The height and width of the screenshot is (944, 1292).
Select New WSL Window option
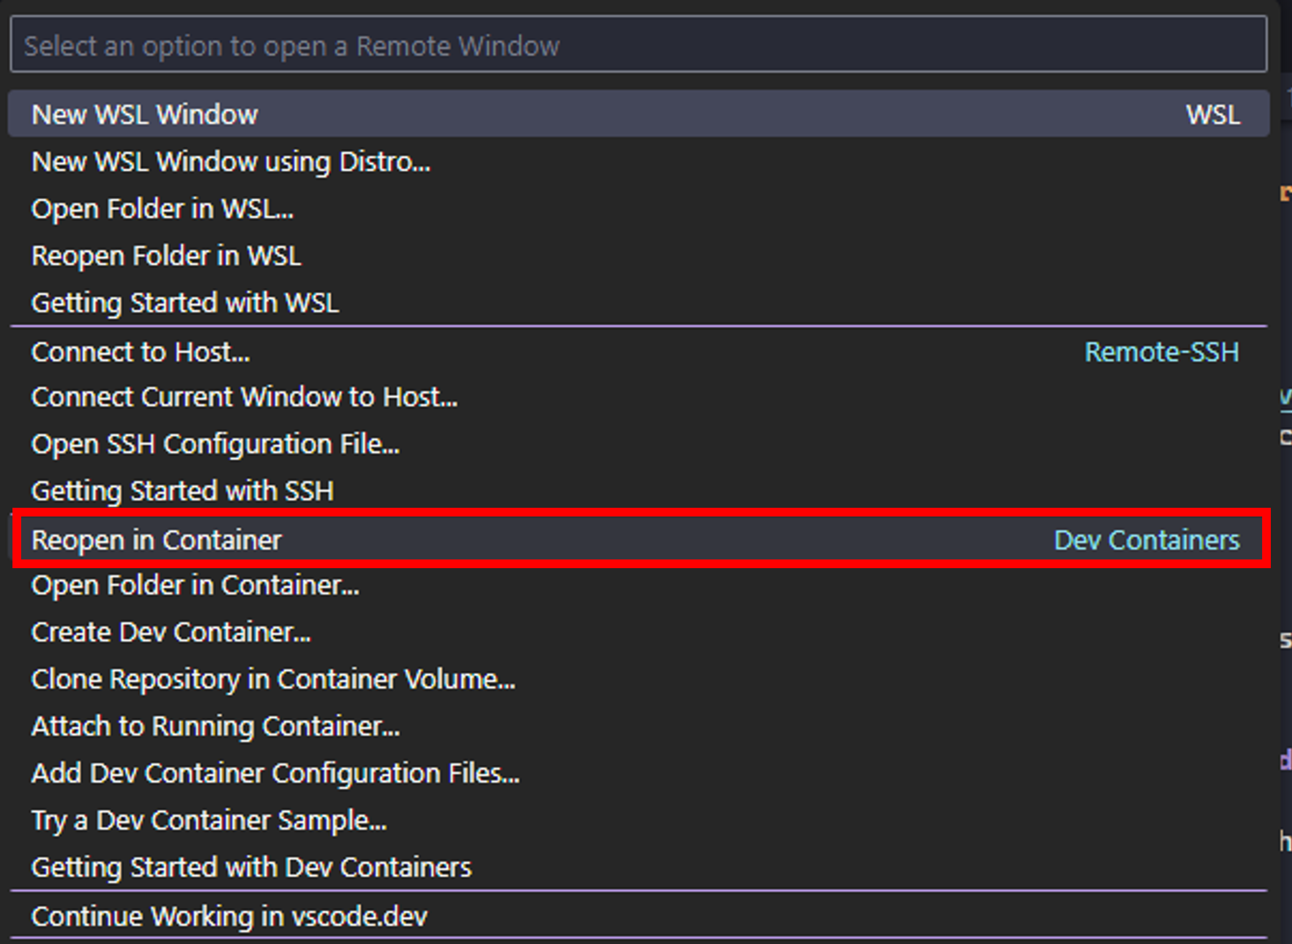coord(639,114)
